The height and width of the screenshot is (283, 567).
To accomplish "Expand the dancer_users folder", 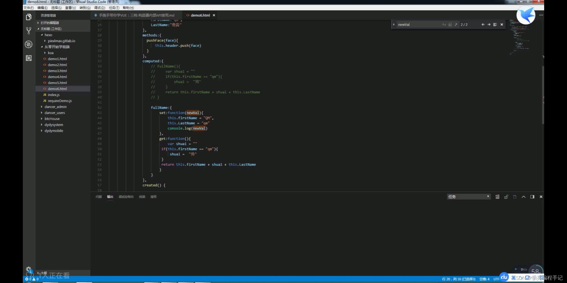I will 63,113.
